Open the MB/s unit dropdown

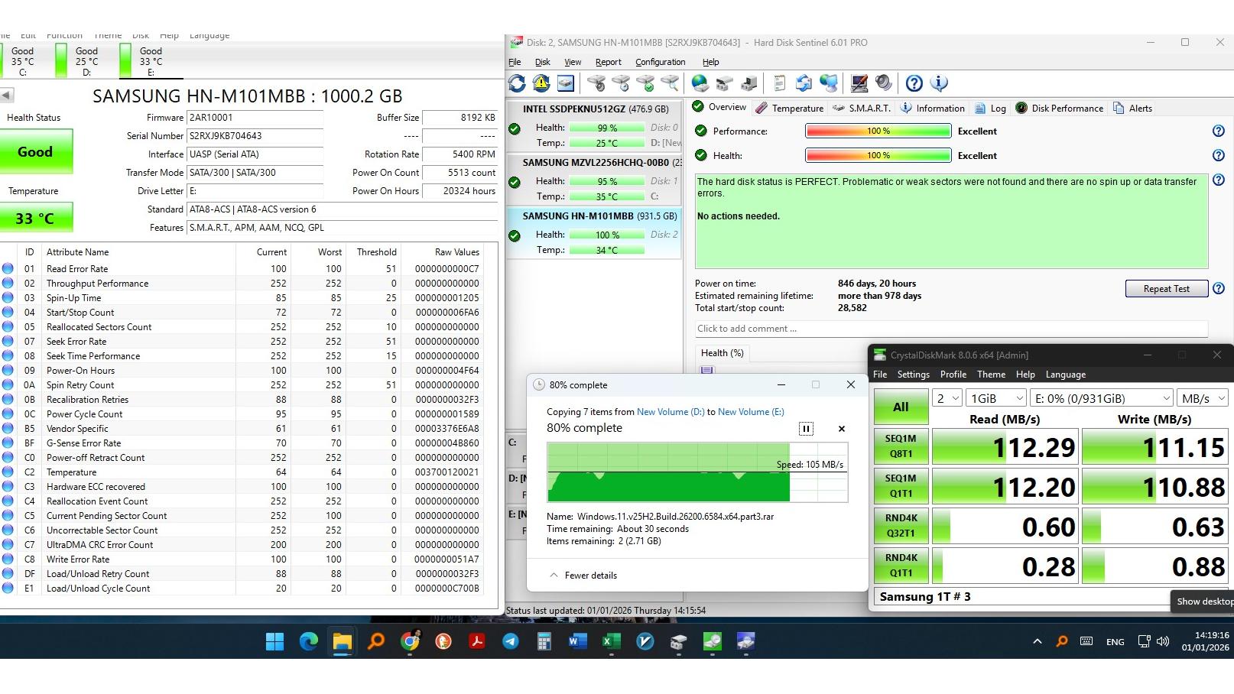[1202, 398]
